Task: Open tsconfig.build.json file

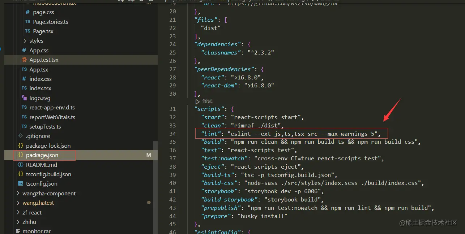Action: [x=48, y=174]
